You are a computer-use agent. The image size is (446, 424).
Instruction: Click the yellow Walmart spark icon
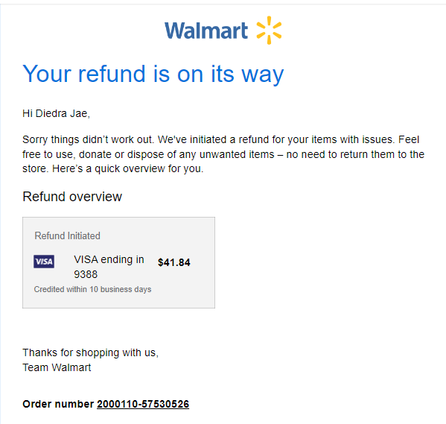pyautogui.click(x=269, y=31)
